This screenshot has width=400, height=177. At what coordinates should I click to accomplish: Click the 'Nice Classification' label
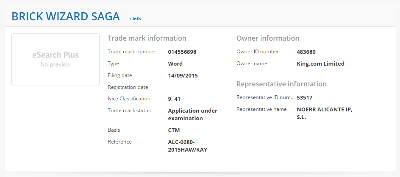(129, 99)
